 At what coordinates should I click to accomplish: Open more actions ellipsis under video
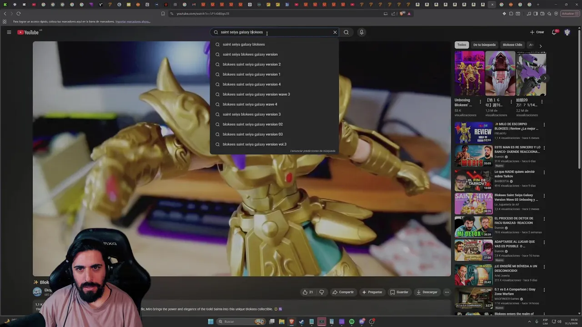(447, 292)
